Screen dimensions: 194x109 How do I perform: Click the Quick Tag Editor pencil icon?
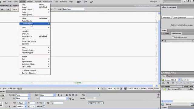pos(158,97)
